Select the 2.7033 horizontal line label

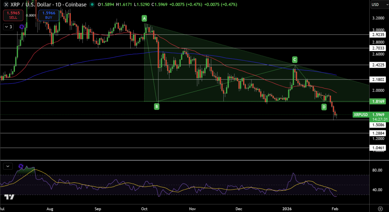click(x=379, y=48)
